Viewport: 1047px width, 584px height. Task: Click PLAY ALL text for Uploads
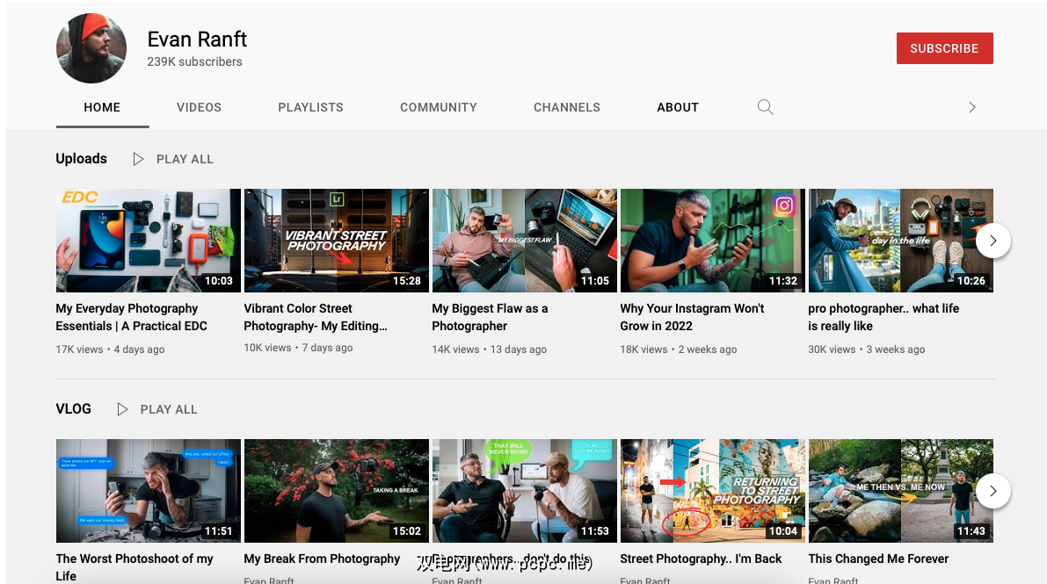point(185,159)
